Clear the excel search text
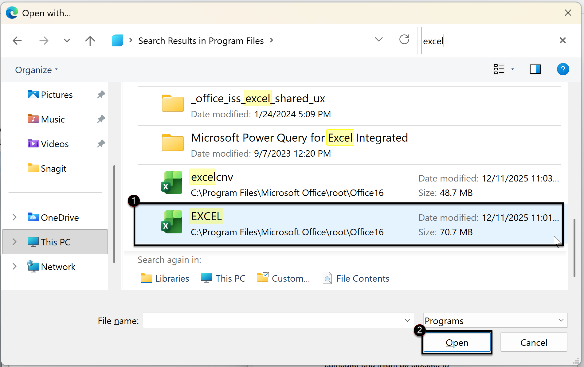The image size is (584, 367). click(562, 41)
